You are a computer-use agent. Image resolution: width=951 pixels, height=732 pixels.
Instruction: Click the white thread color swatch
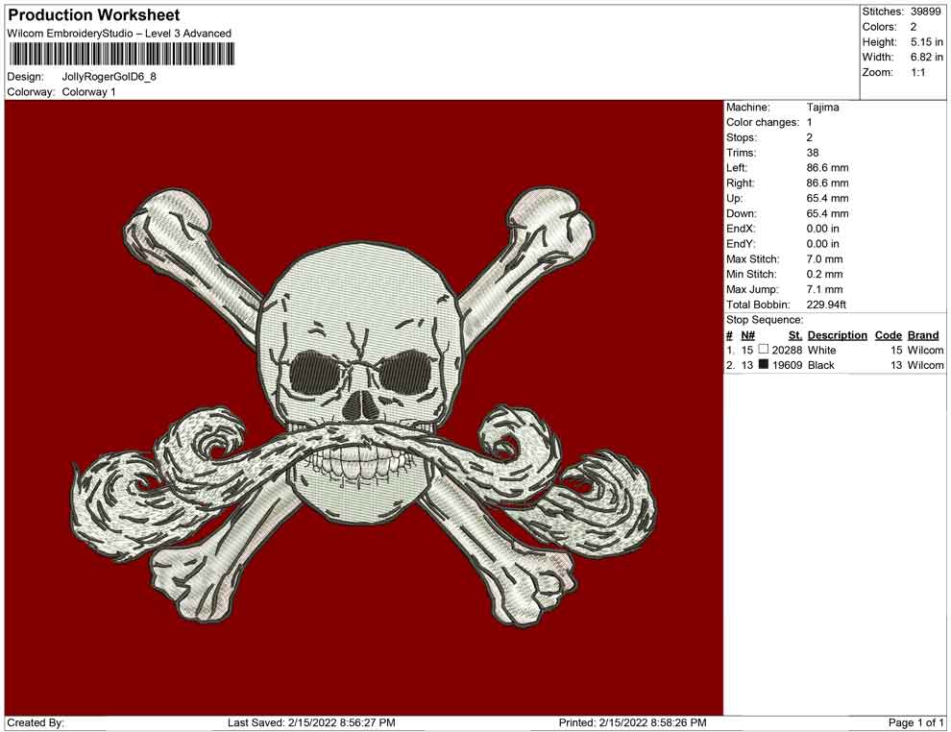(764, 351)
